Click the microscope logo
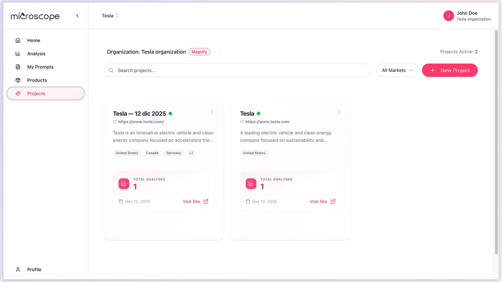502x282 pixels. pos(35,16)
